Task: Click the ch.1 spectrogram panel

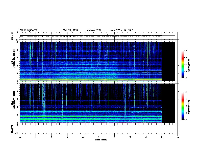Action: click(x=97, y=61)
